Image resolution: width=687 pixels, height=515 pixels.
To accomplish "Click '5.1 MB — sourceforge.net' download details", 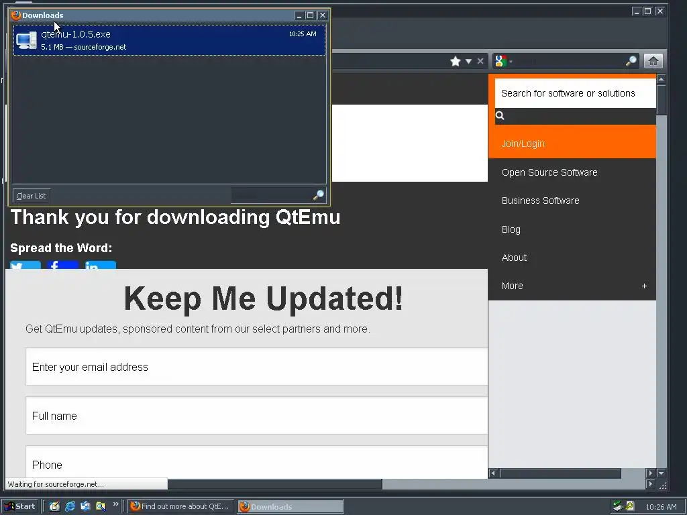I will click(x=84, y=47).
